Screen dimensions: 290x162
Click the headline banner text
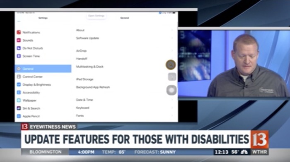[137, 139]
